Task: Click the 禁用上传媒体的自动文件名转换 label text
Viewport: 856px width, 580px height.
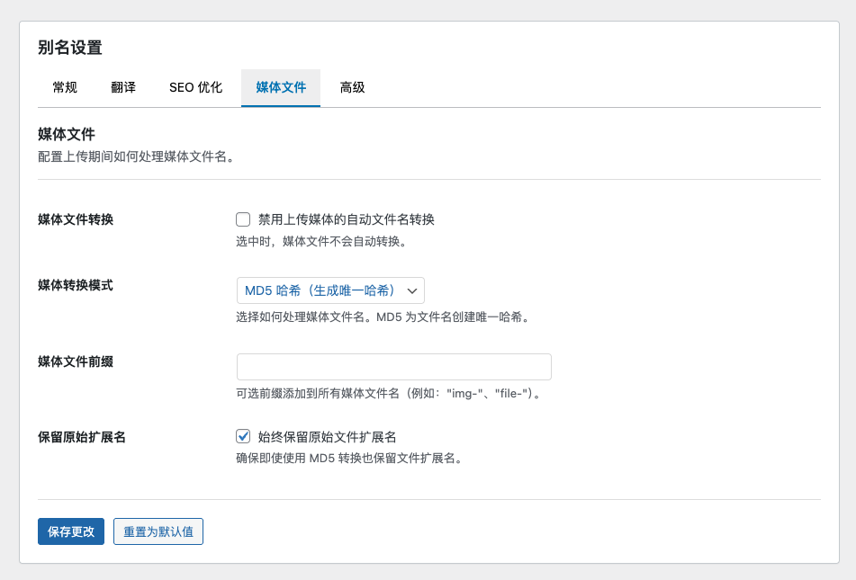Action: click(346, 219)
